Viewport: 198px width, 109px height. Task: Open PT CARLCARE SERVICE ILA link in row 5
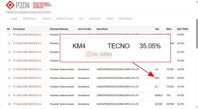tap(27, 69)
